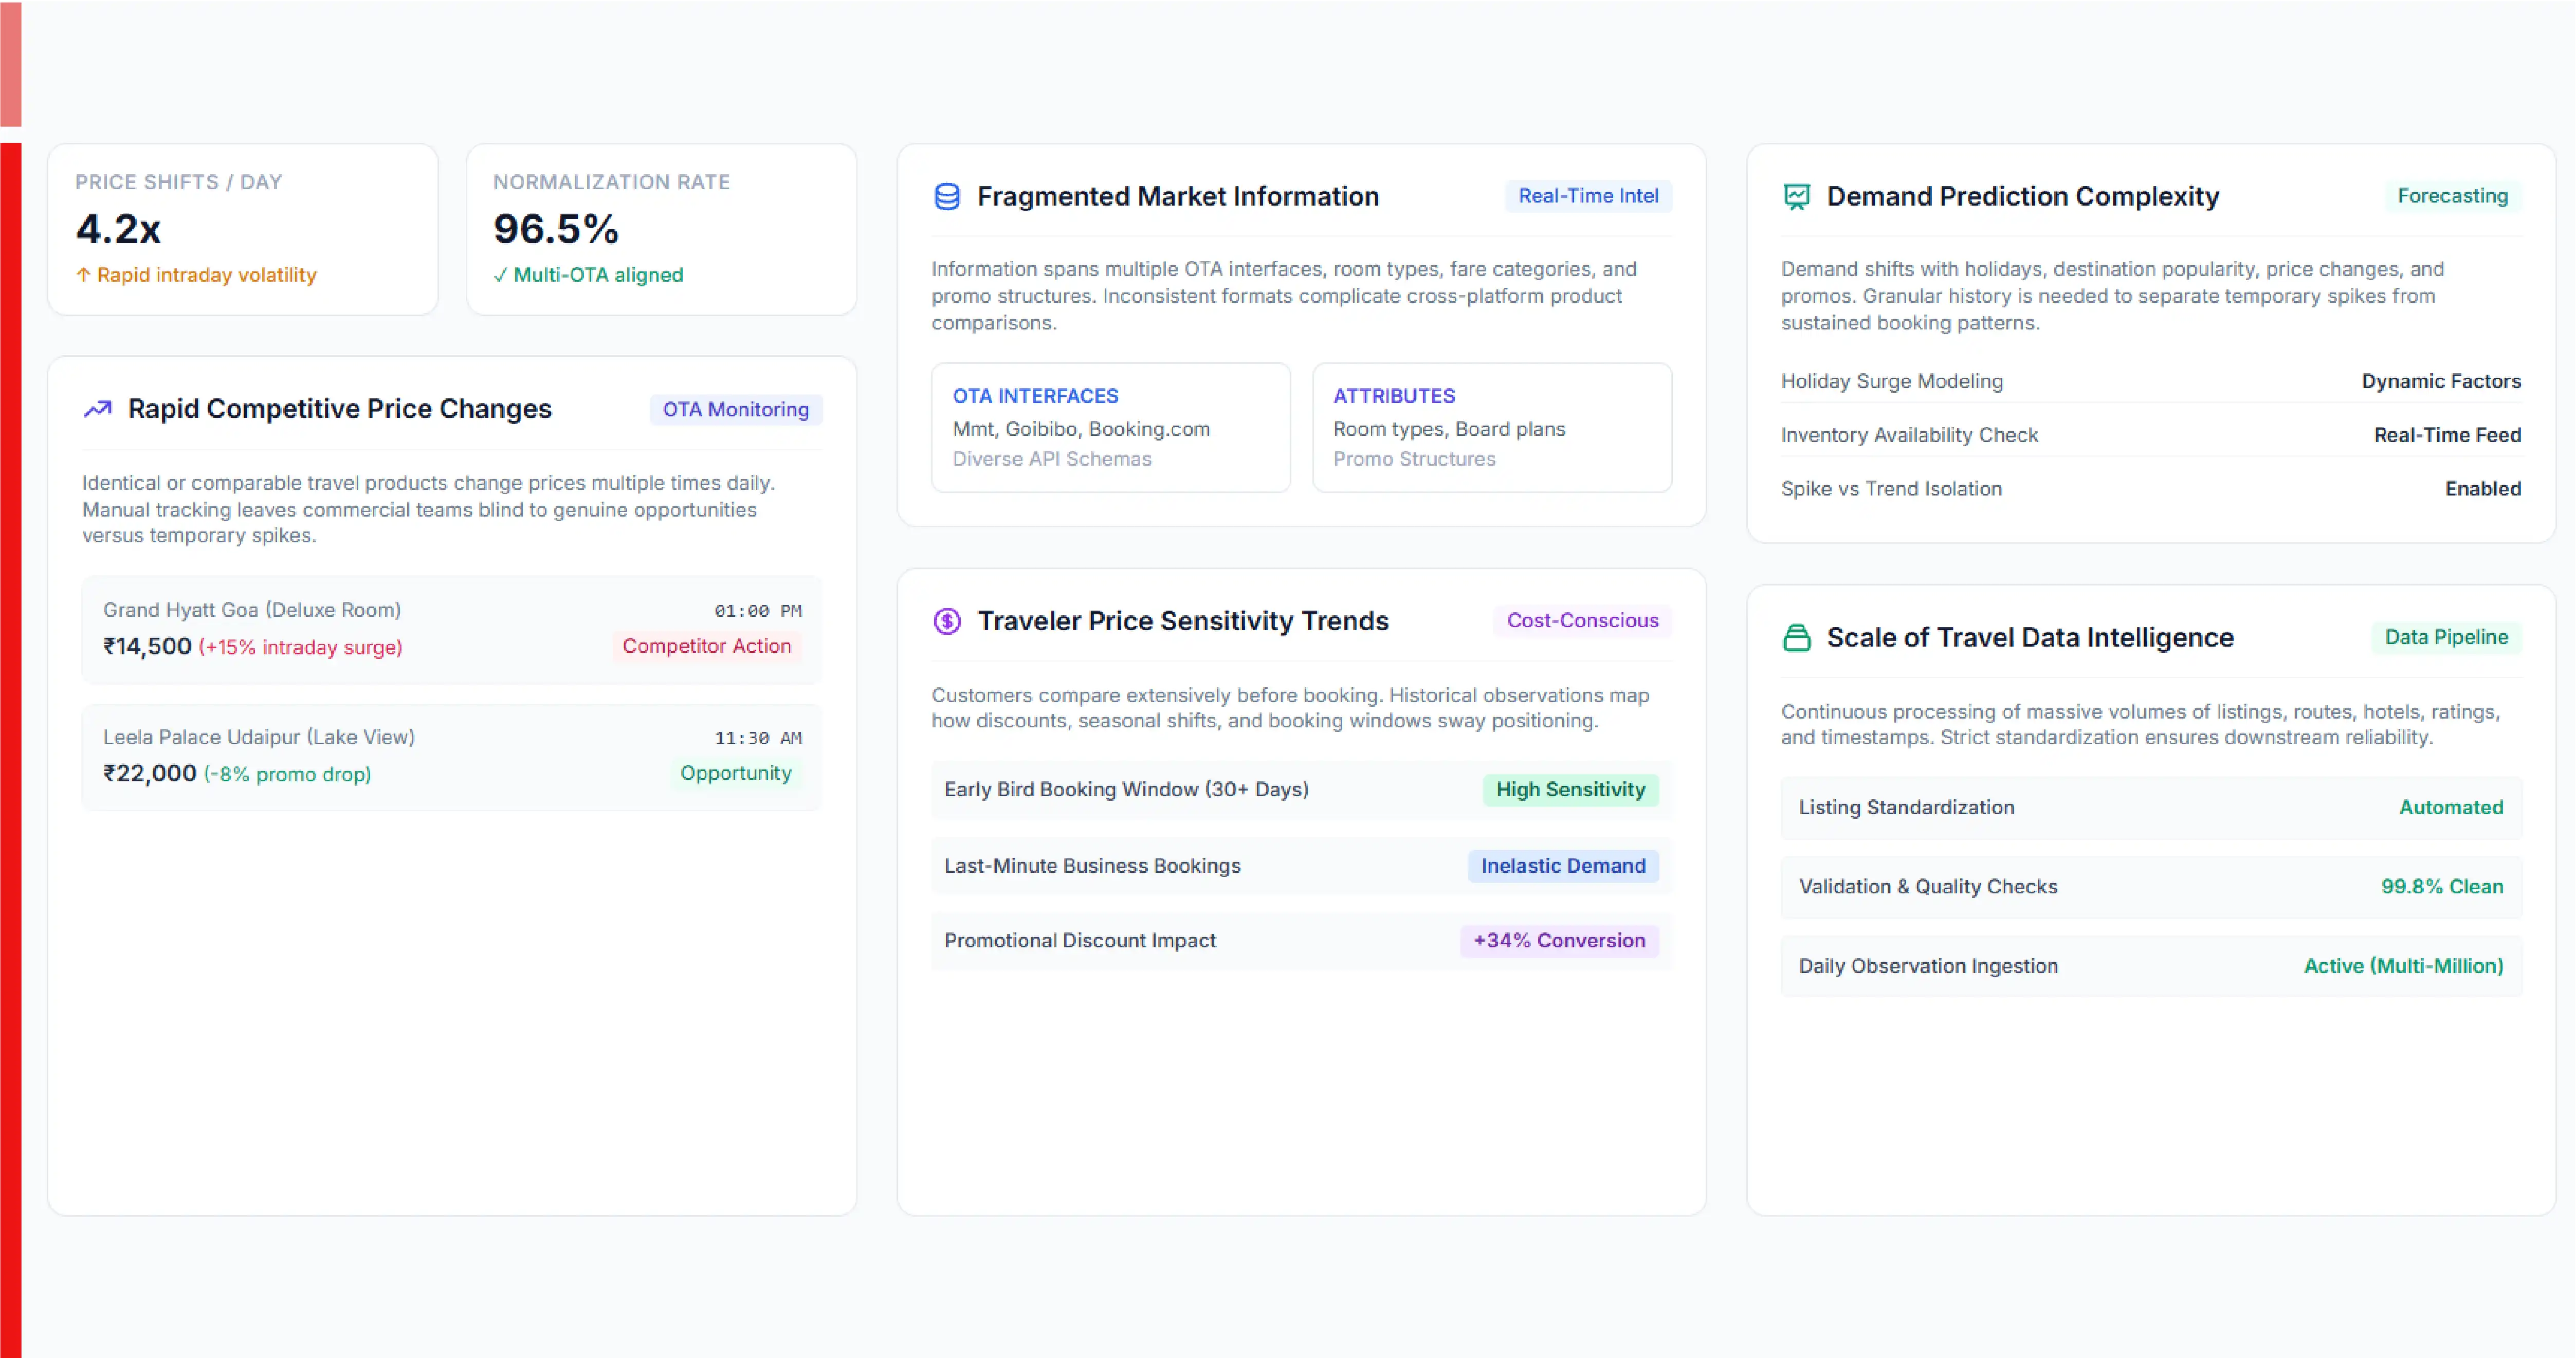Screen dimensions: 2576x1358
Task: Click the Price Shifts per Day stat card
Action: (x=243, y=230)
